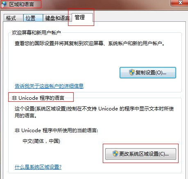Open the 位置 tab

pos(33,18)
